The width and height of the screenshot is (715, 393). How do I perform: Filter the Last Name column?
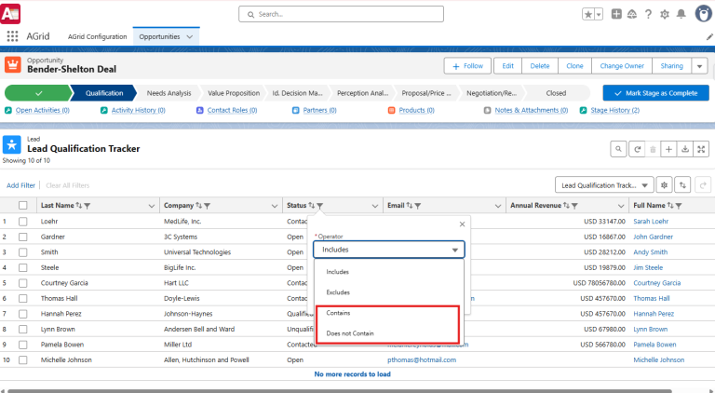point(88,206)
